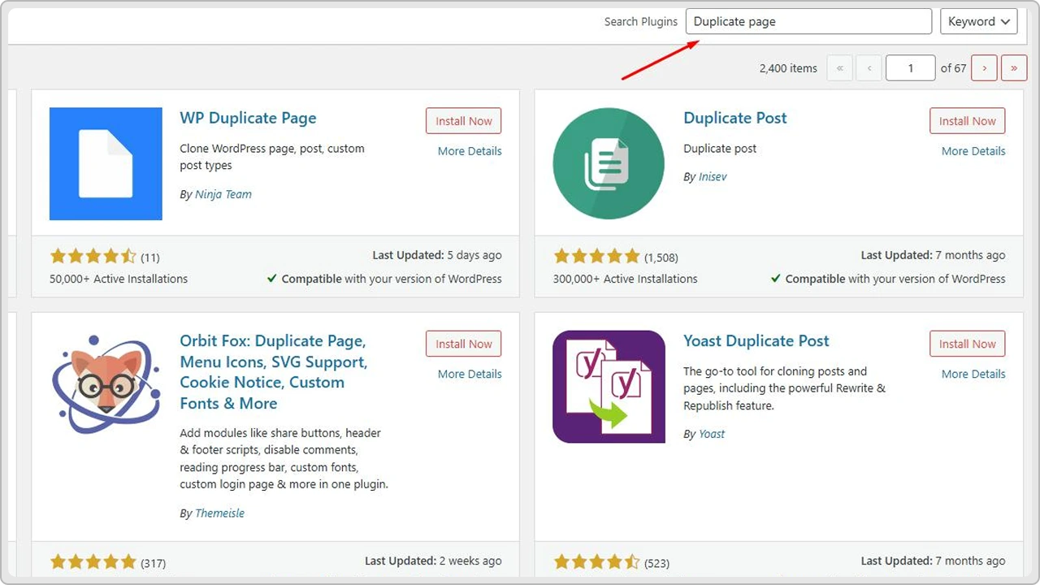Install the Yoast Duplicate Post plugin
The height and width of the screenshot is (585, 1040).
click(x=967, y=343)
